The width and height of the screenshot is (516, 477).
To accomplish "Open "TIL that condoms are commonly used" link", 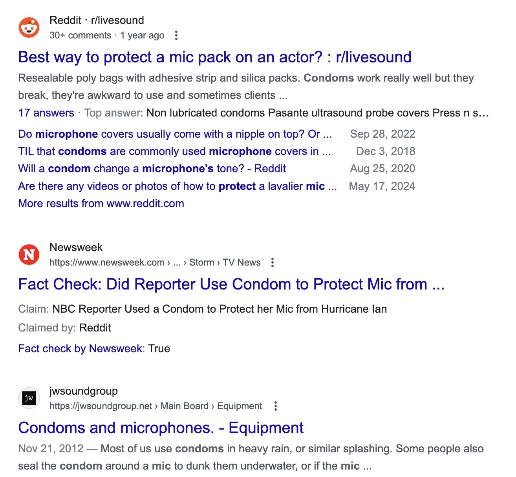I will coord(174,151).
